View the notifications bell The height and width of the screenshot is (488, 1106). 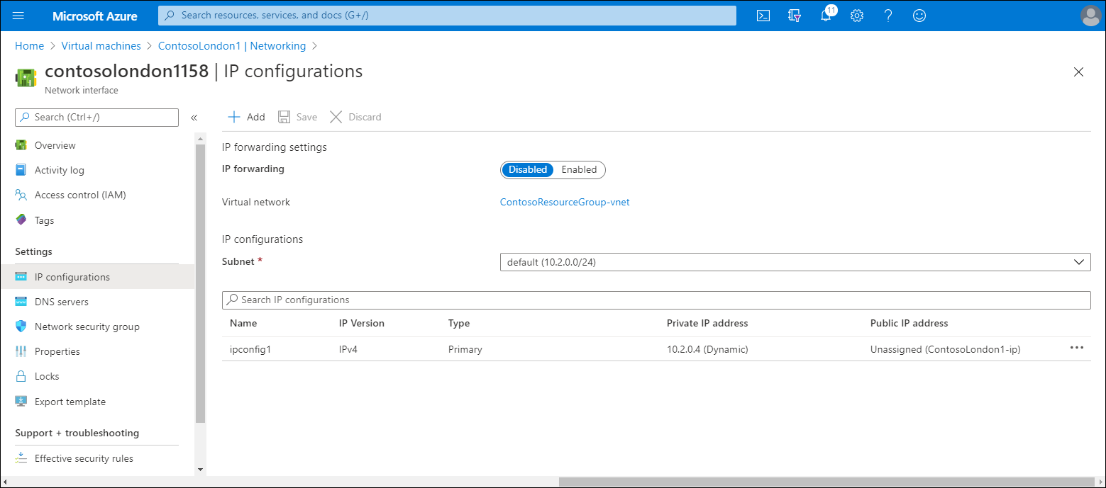click(x=825, y=15)
